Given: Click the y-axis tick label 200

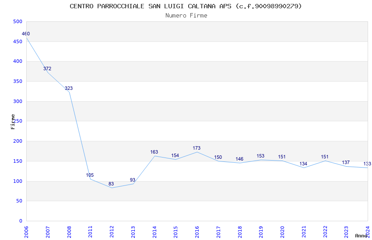Looking at the screenshot, I should click(18, 141).
